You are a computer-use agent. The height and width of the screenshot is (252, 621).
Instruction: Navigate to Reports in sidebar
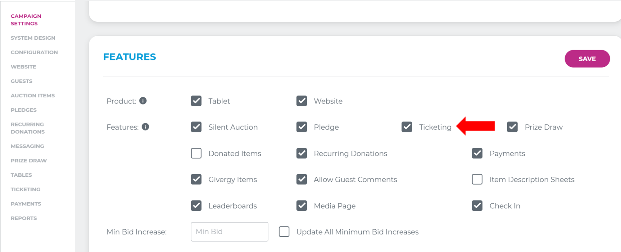pyautogui.click(x=23, y=218)
